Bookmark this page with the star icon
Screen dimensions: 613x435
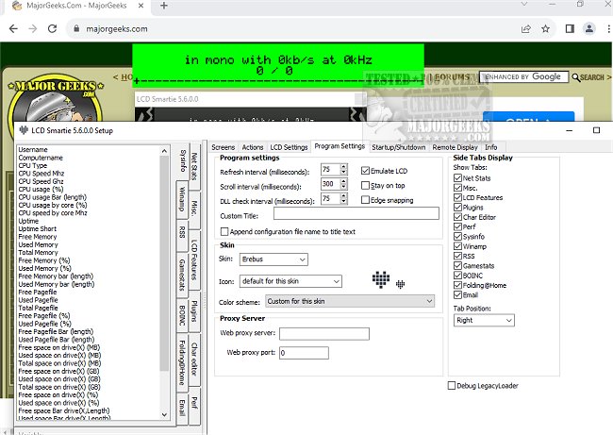545,28
